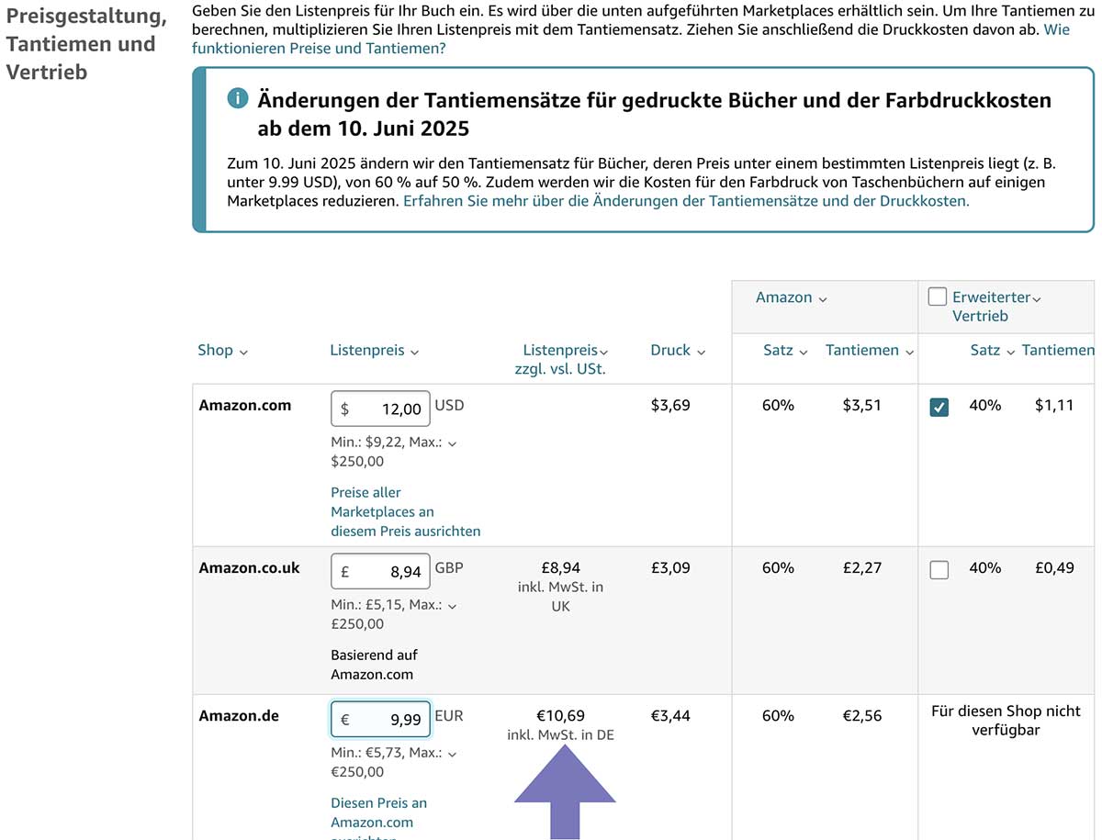This screenshot has height=840, width=1102.
Task: Open the Listenpreis zzgl. vsl. USt. header dropdown
Action: coord(603,352)
